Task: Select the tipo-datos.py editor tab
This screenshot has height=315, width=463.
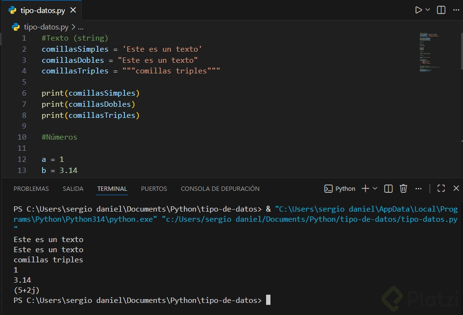Action: 44,10
